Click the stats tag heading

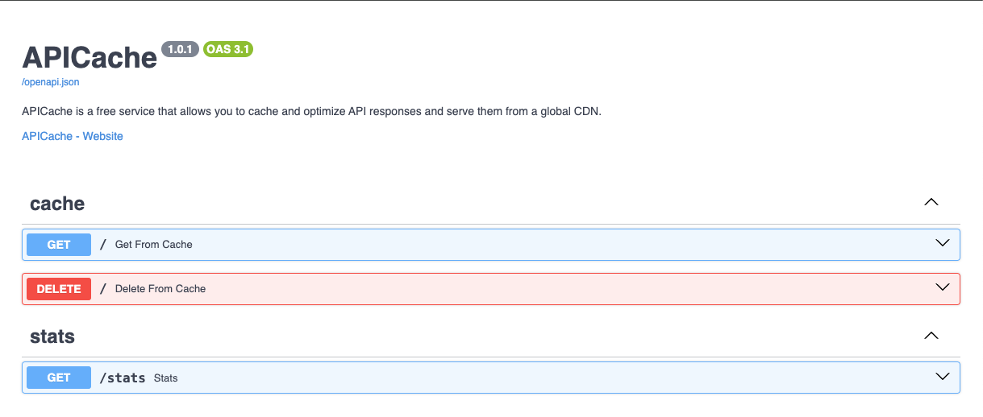click(x=52, y=336)
